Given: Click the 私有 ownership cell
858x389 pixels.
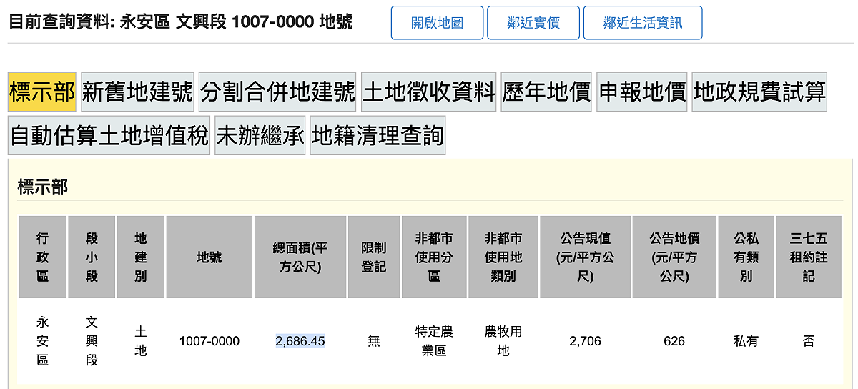Looking at the screenshot, I should tap(746, 341).
